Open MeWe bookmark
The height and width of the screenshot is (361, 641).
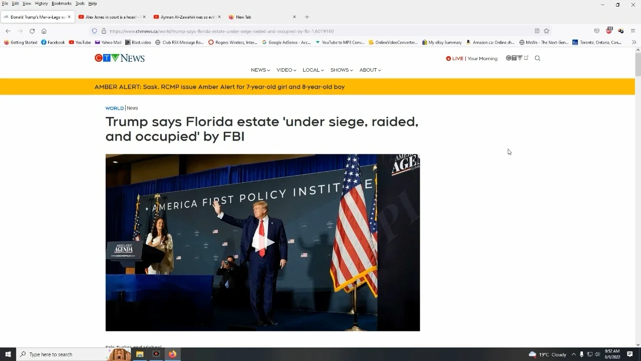[544, 43]
